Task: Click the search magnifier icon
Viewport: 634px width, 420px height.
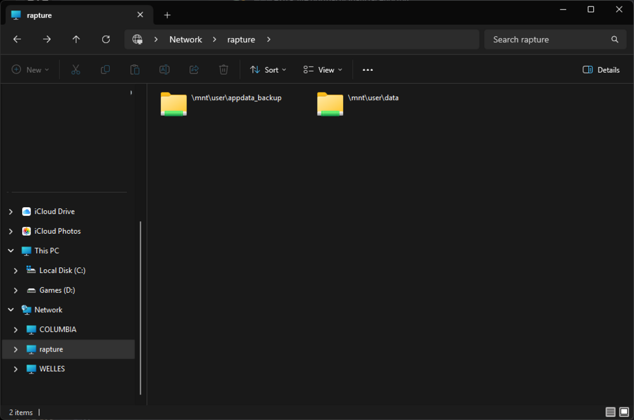Action: [614, 39]
